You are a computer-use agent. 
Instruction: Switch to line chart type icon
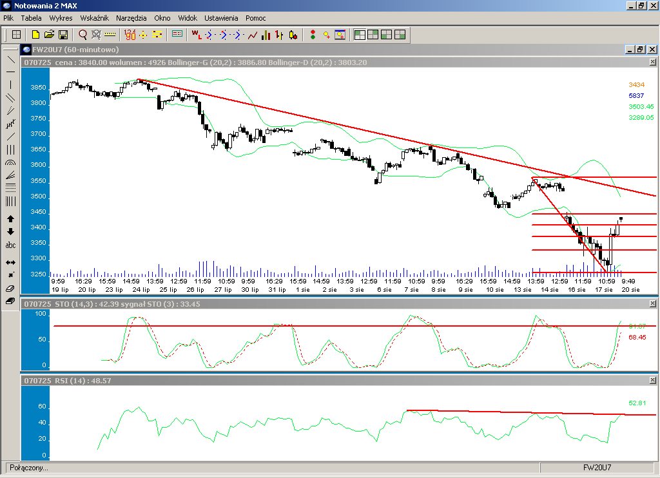click(253, 34)
